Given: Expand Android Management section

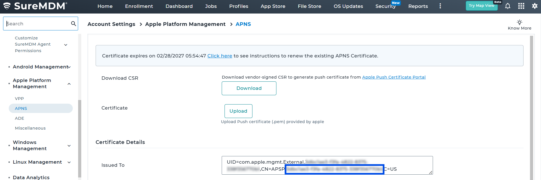Looking at the screenshot, I should click(x=69, y=67).
